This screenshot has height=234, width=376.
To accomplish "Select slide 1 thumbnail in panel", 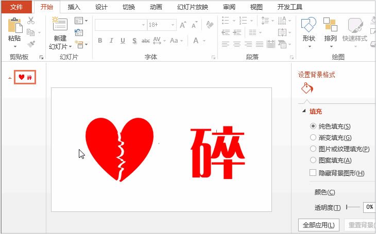I will point(25,77).
